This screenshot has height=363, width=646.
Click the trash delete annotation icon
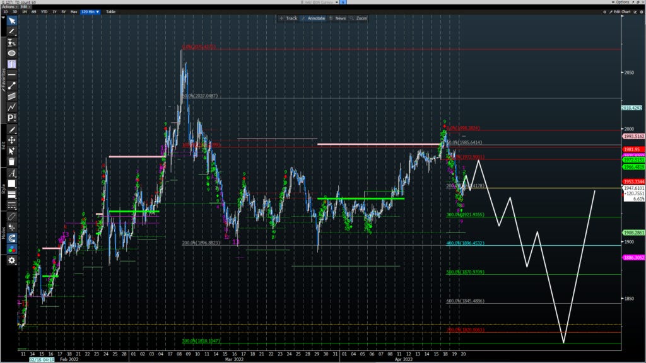[x=12, y=162]
